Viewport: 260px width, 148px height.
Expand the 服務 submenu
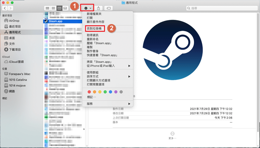click(108, 104)
